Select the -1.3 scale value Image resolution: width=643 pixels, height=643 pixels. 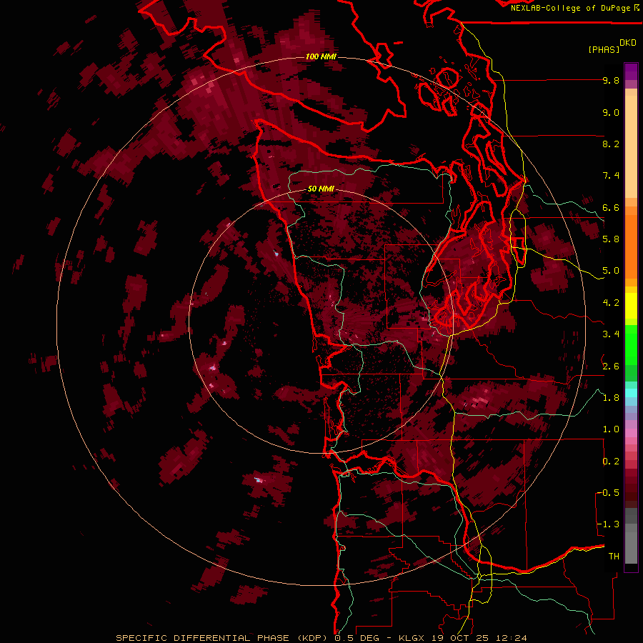coord(608,524)
